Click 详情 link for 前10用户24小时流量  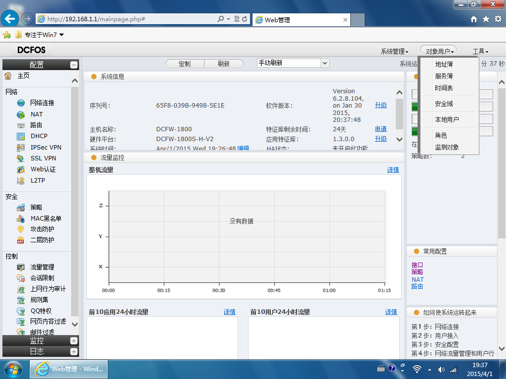[x=391, y=312]
